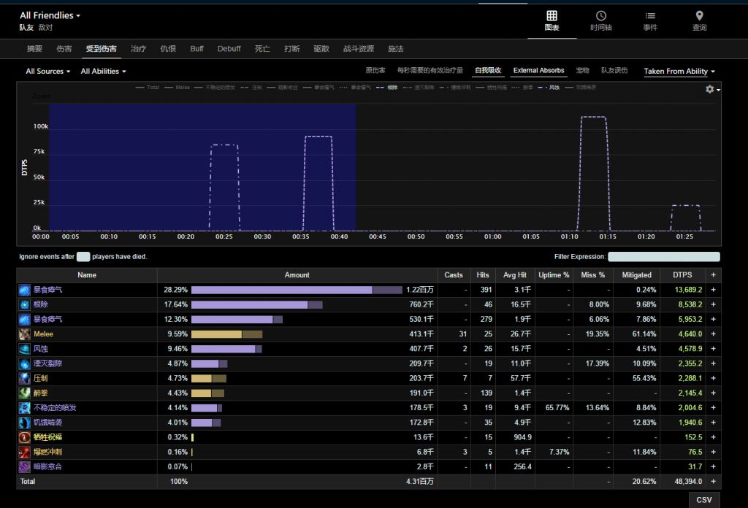Select the 队友 friendlies link
The height and width of the screenshot is (508, 748).
[26, 28]
